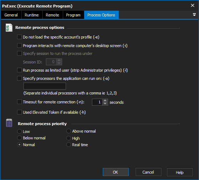Select the Low priority radio button

pos(19,132)
